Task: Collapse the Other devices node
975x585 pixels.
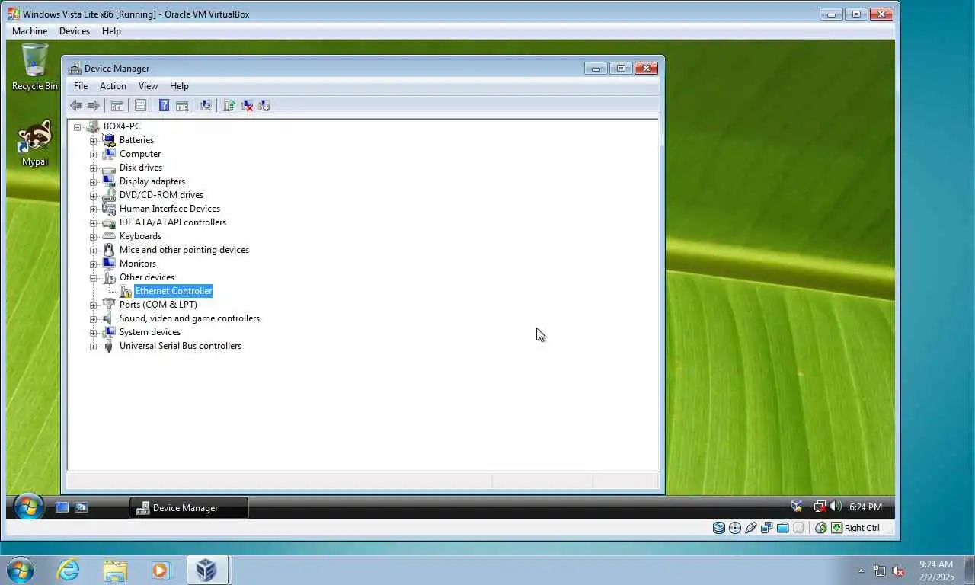Action: (x=93, y=278)
